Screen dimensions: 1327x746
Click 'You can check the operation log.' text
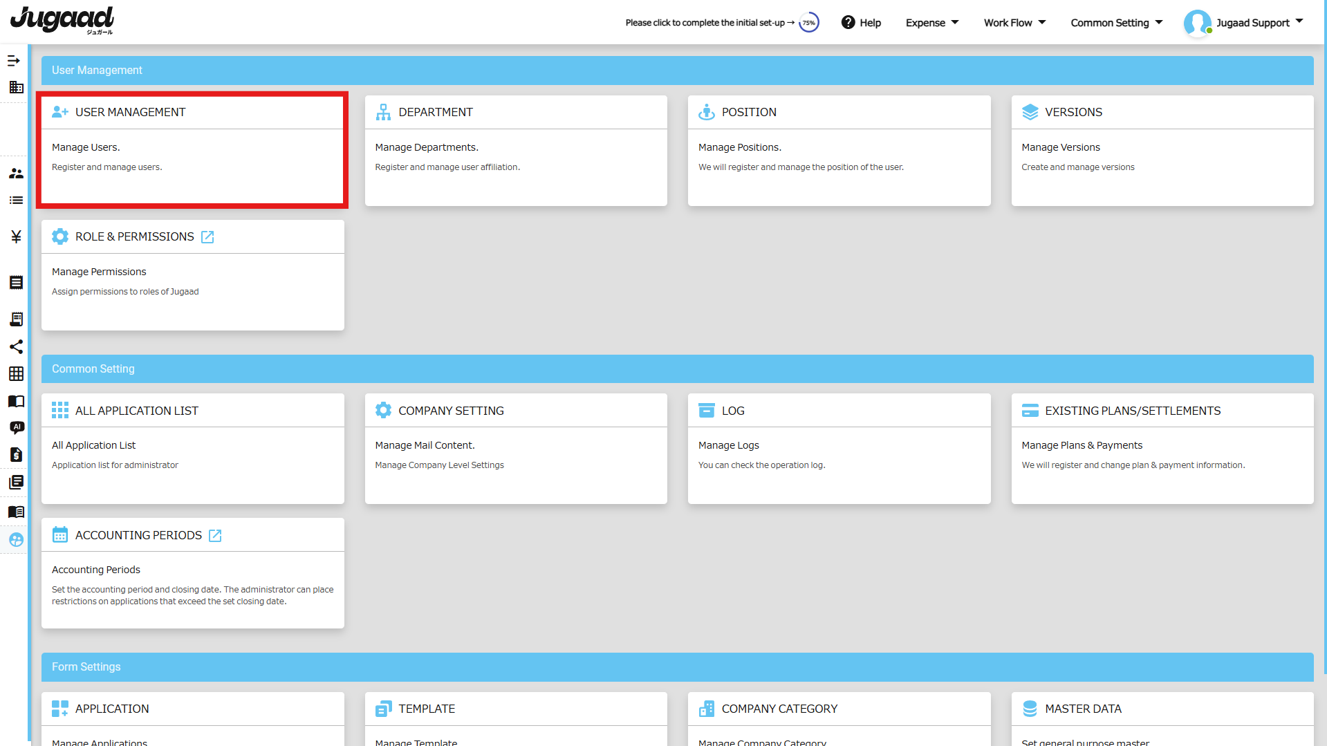[x=761, y=465]
